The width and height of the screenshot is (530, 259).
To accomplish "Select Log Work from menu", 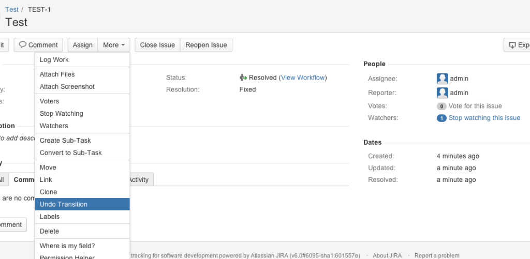I will point(82,60).
